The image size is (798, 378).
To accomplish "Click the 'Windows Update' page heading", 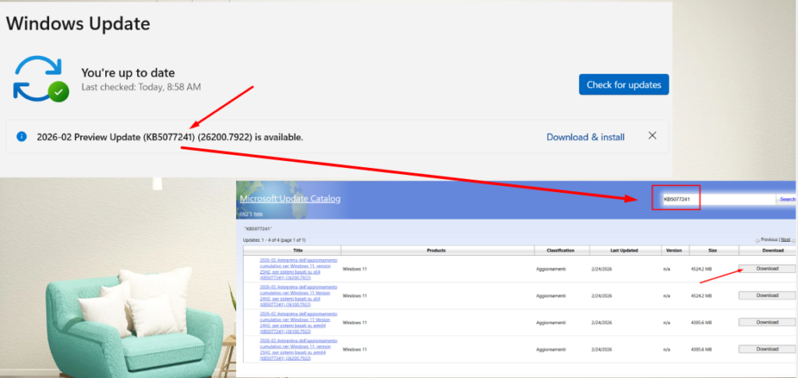I will point(78,23).
